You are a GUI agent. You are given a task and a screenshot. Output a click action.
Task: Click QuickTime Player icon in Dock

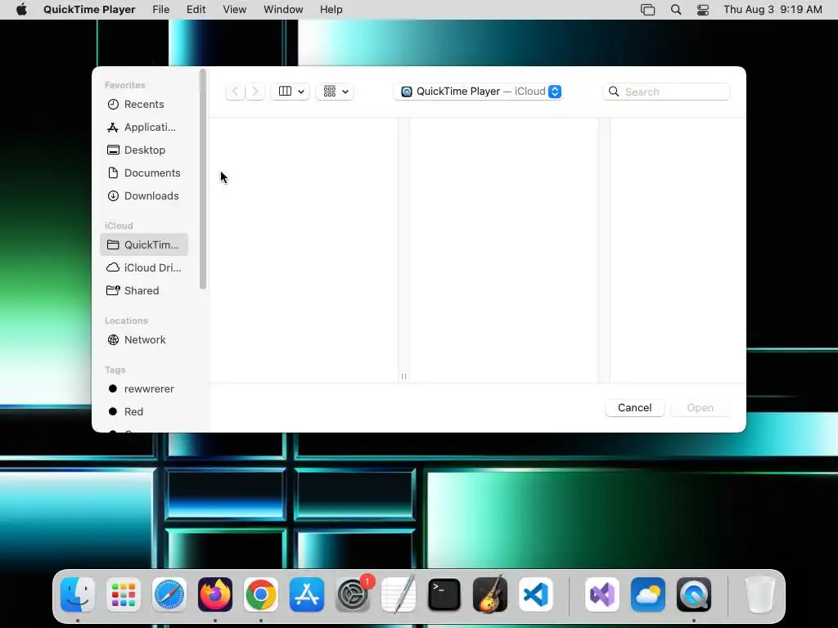tap(694, 594)
